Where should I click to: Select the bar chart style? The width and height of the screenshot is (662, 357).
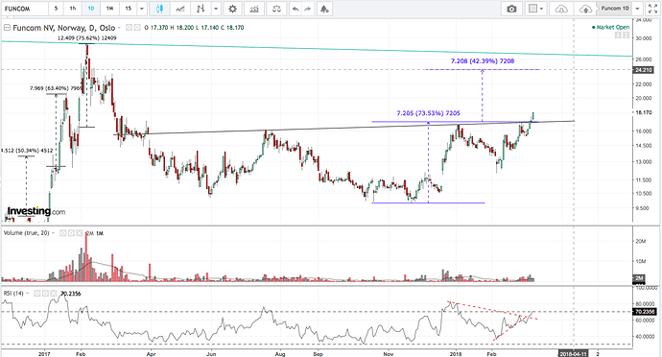201,9
